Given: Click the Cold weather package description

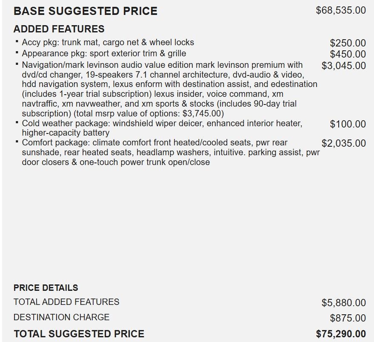Looking at the screenshot, I should [162, 128].
